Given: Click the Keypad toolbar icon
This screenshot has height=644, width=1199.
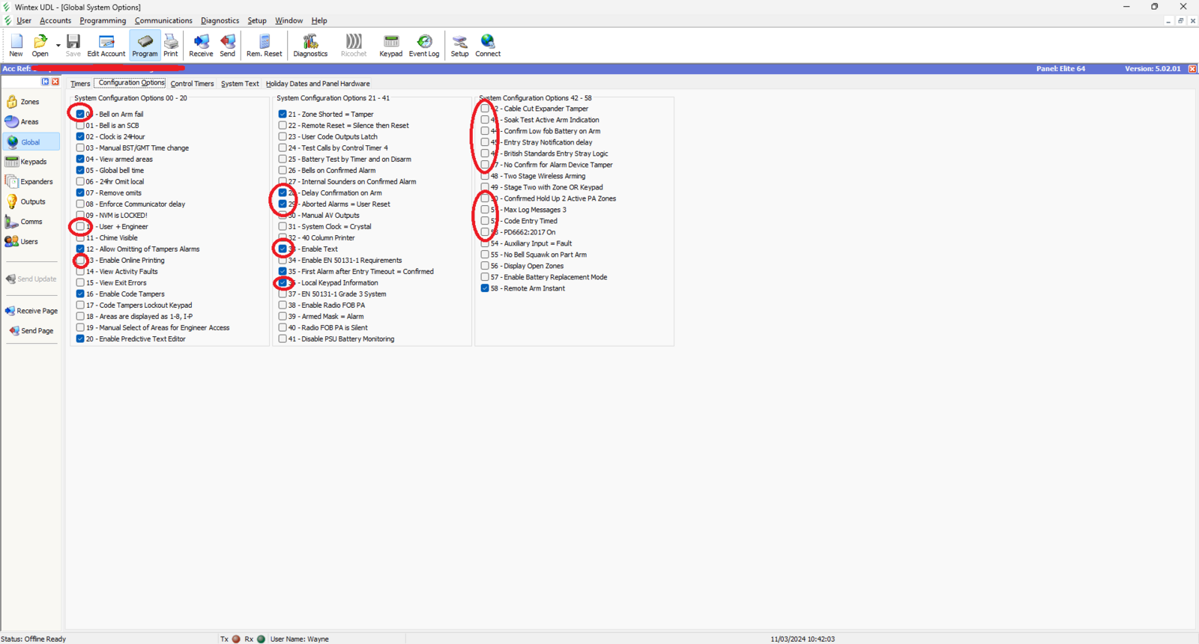Looking at the screenshot, I should pyautogui.click(x=390, y=45).
